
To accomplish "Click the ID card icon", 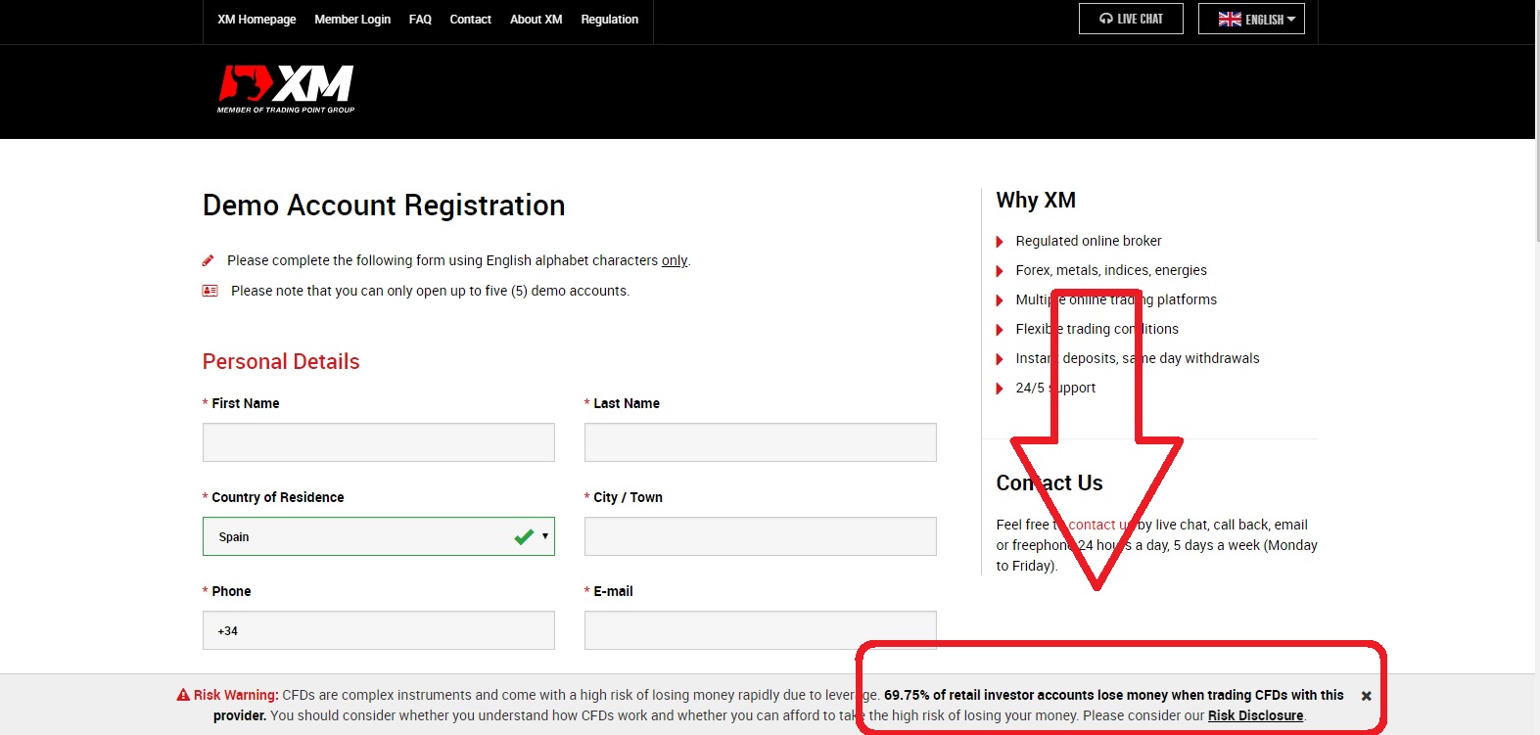I will click(x=210, y=291).
